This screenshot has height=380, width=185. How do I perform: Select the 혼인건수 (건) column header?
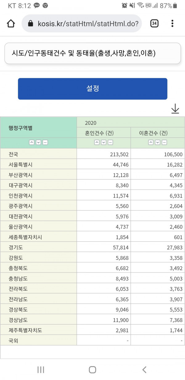(104, 133)
